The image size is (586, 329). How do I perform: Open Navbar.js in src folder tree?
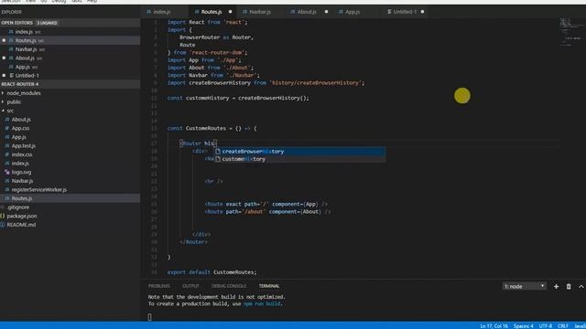[x=22, y=181]
